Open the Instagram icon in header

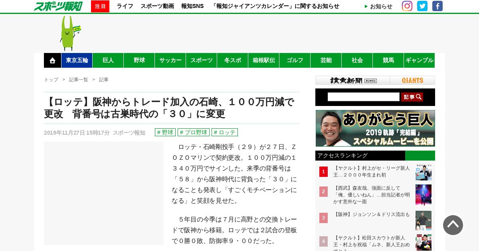[407, 6]
